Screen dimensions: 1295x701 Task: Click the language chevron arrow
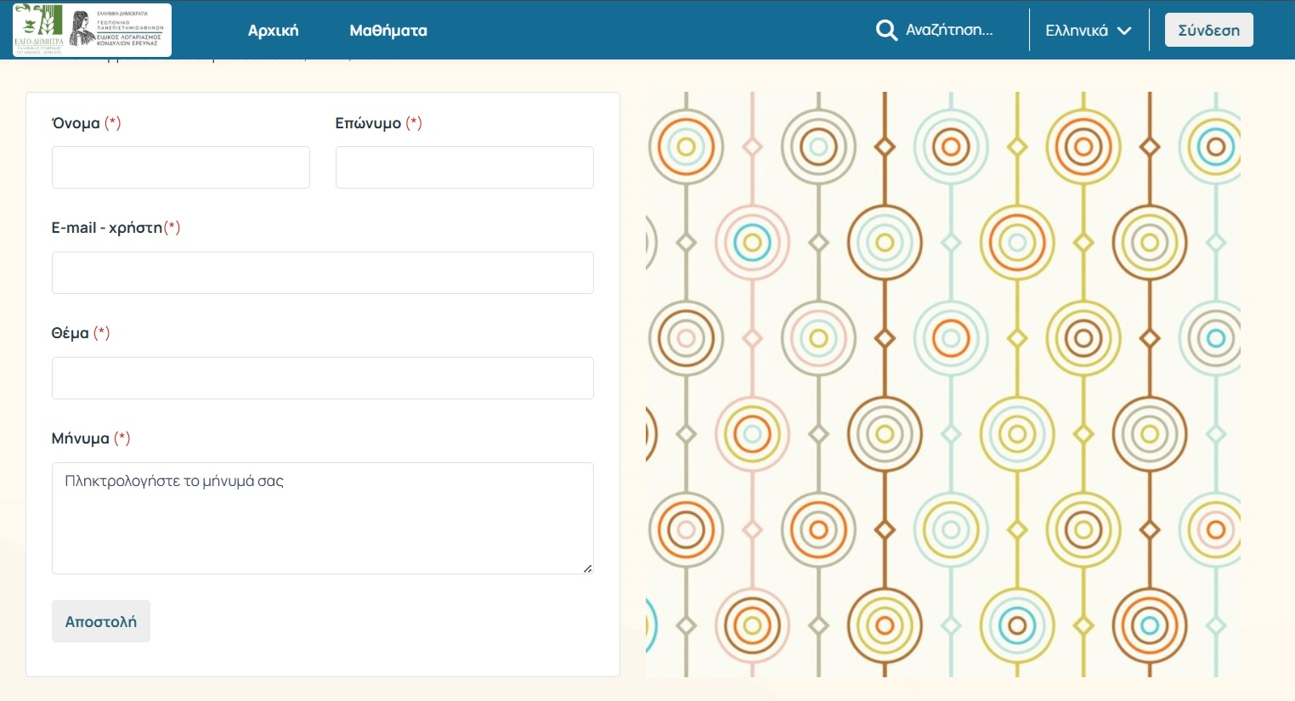[x=1124, y=31]
